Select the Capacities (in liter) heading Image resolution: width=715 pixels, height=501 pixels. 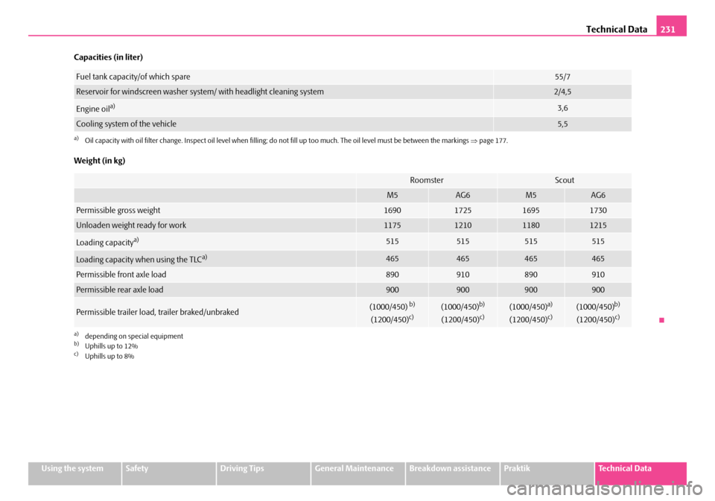(x=108, y=57)
